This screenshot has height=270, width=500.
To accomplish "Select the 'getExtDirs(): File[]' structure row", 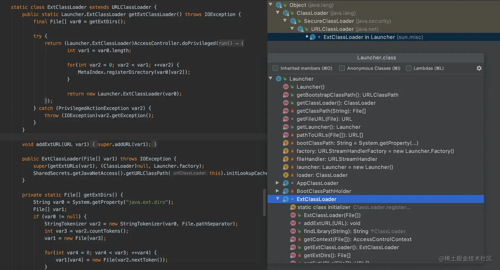I will click(376, 255).
